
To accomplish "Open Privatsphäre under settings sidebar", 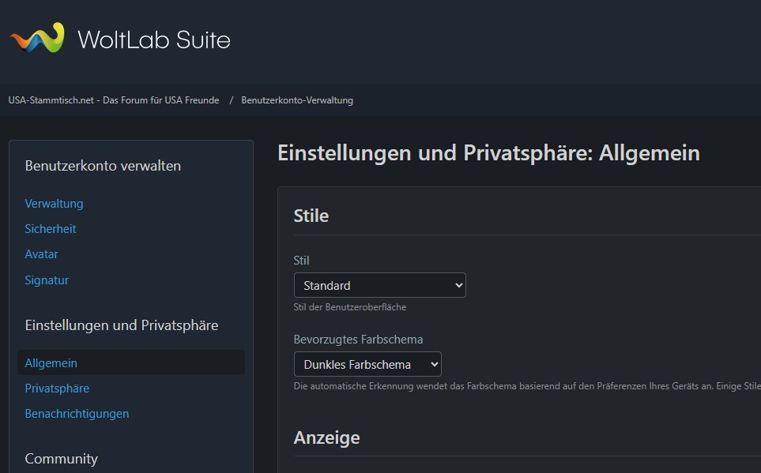I will [57, 389].
